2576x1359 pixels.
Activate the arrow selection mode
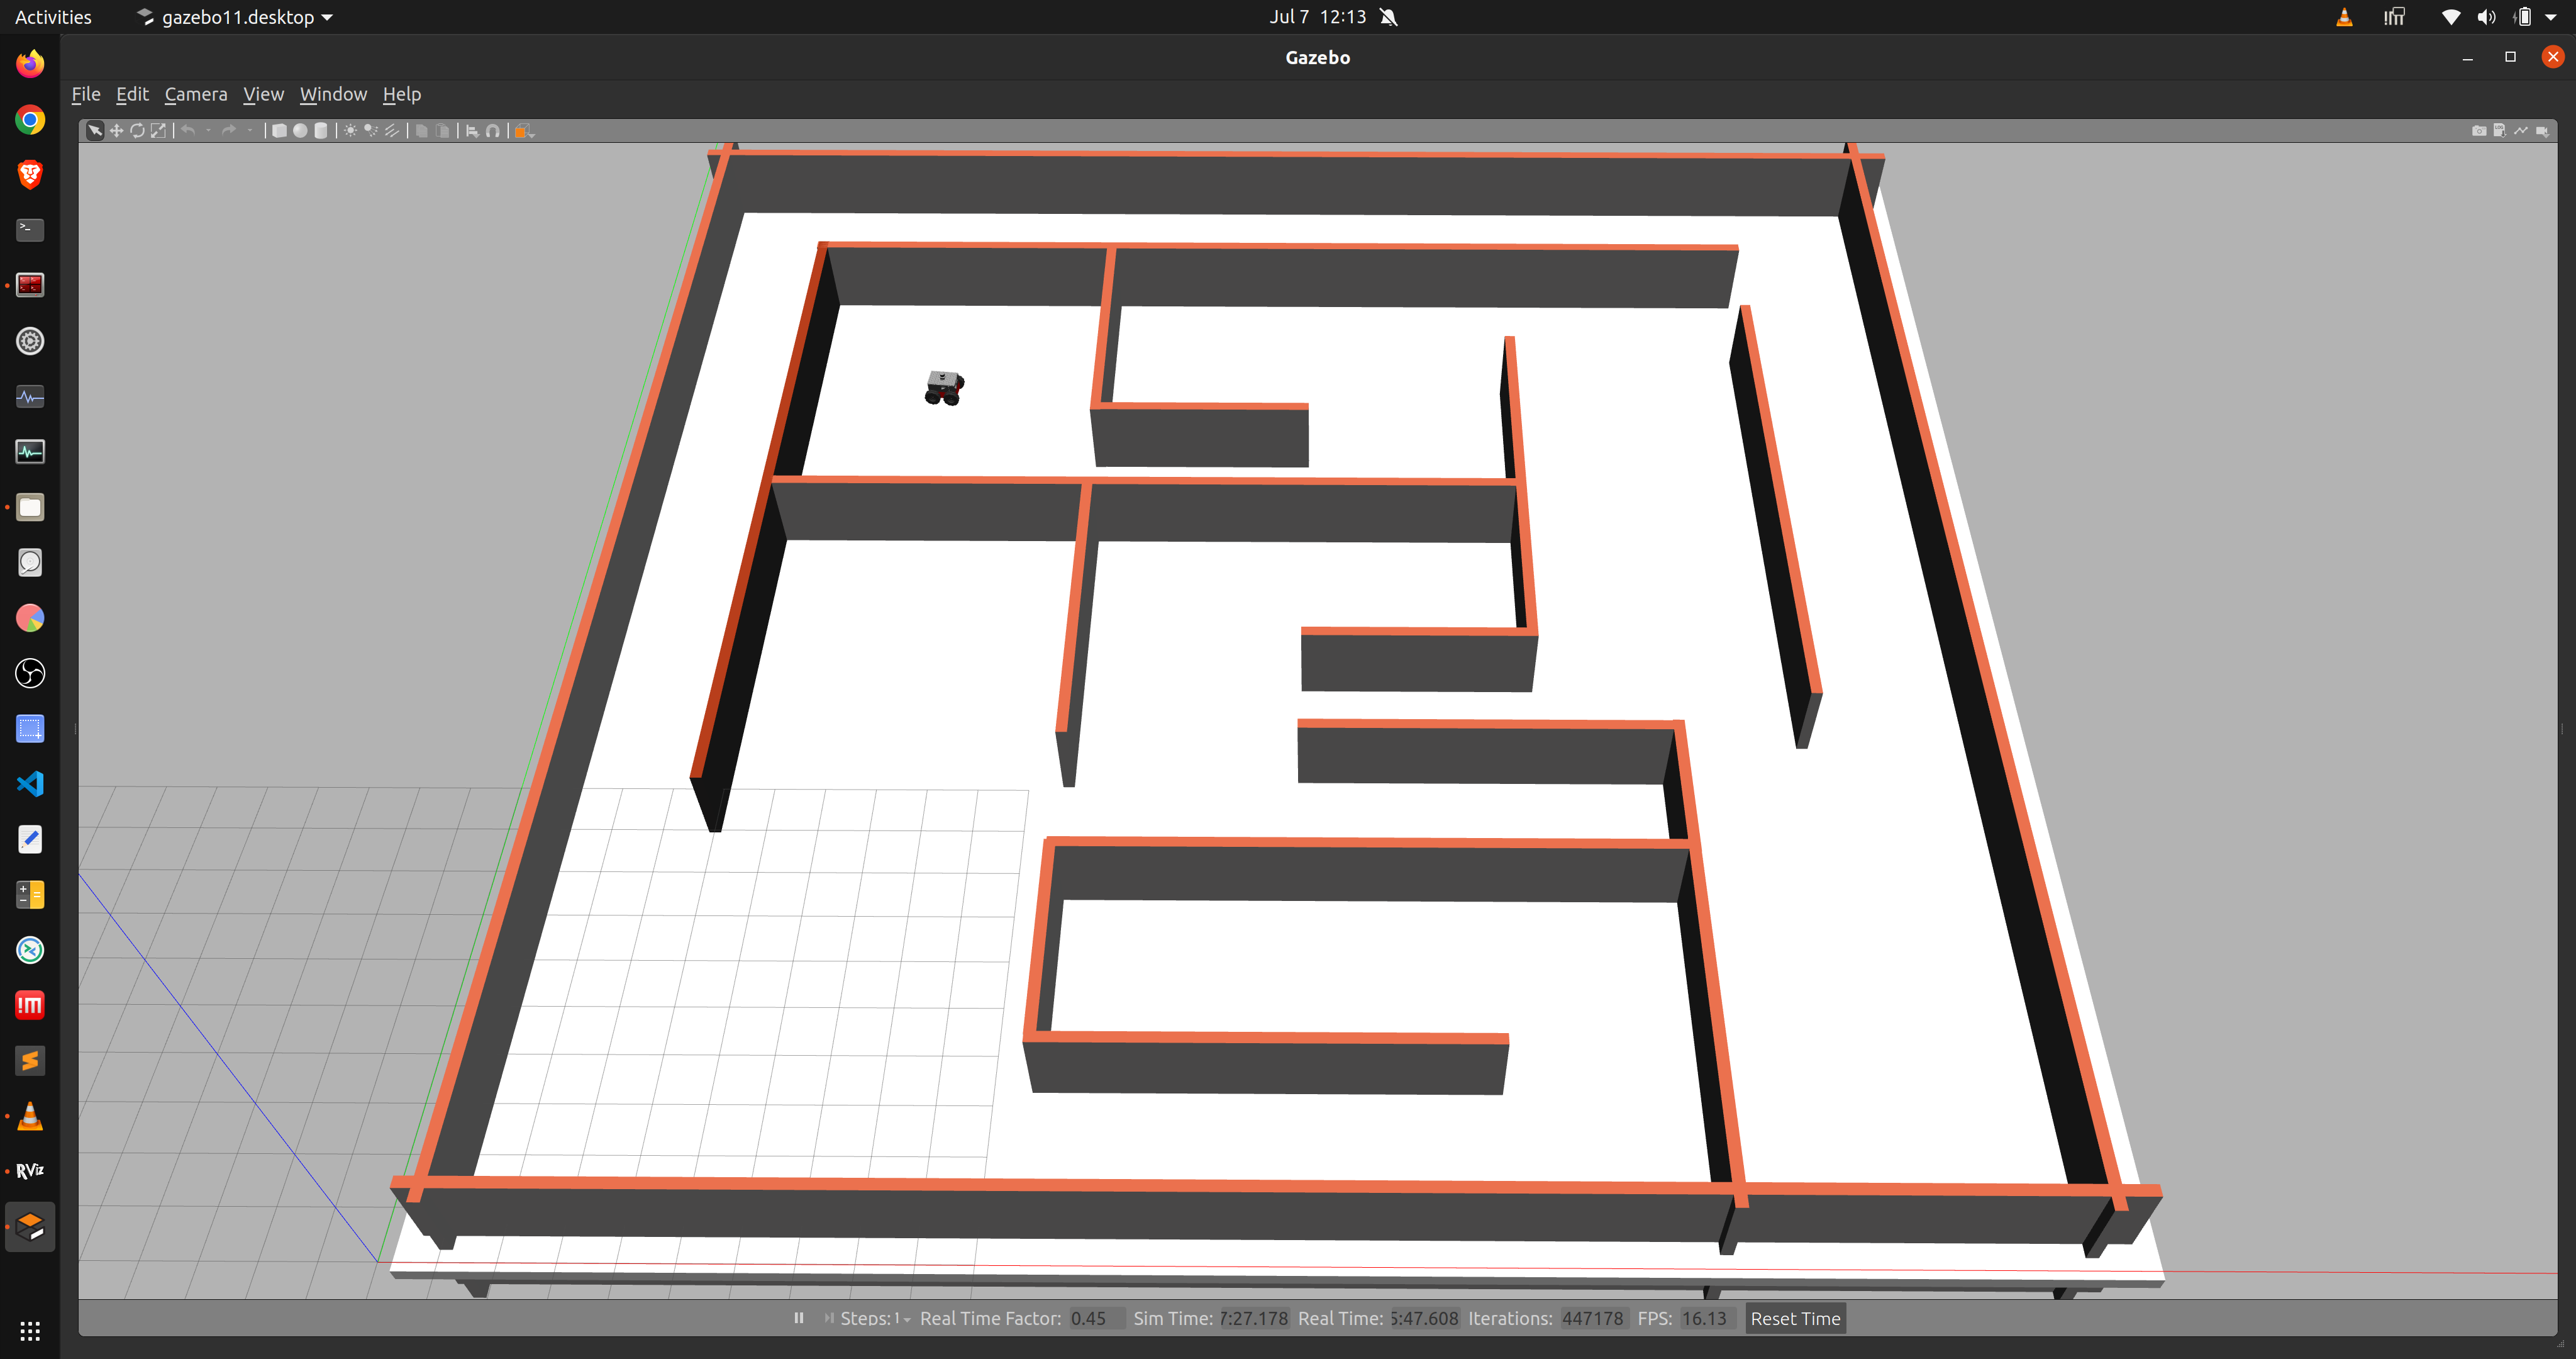(95, 131)
